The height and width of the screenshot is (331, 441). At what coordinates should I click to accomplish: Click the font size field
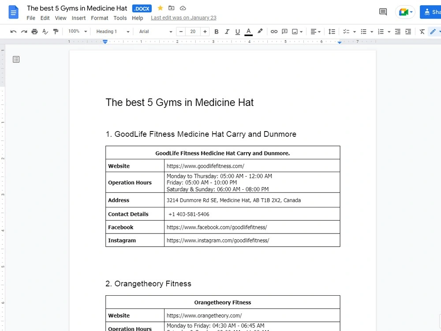pyautogui.click(x=193, y=31)
